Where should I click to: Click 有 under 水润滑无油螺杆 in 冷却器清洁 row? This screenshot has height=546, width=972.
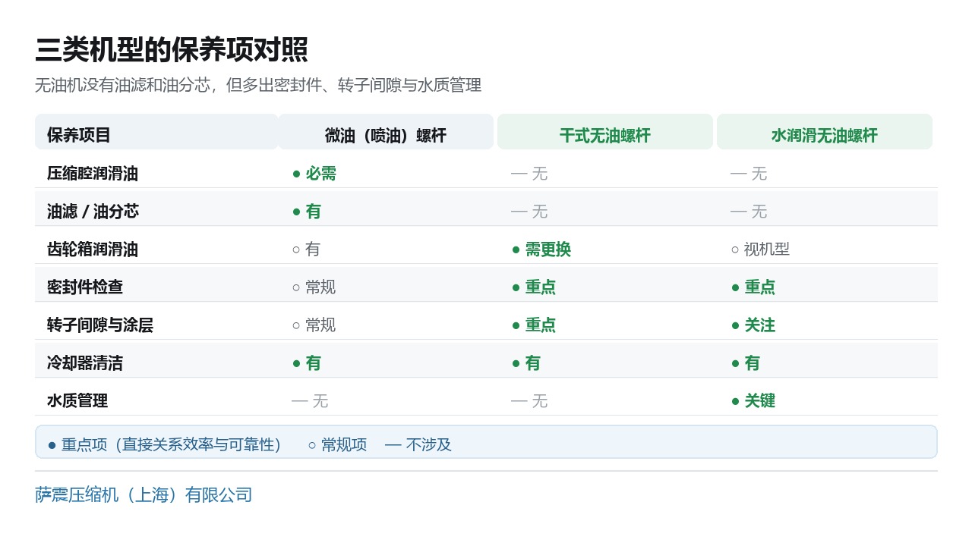pos(746,362)
